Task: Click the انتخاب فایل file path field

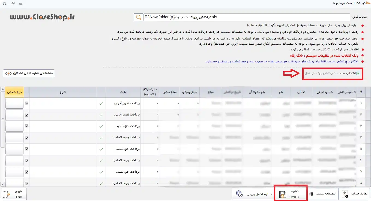Action: [x=247, y=17]
